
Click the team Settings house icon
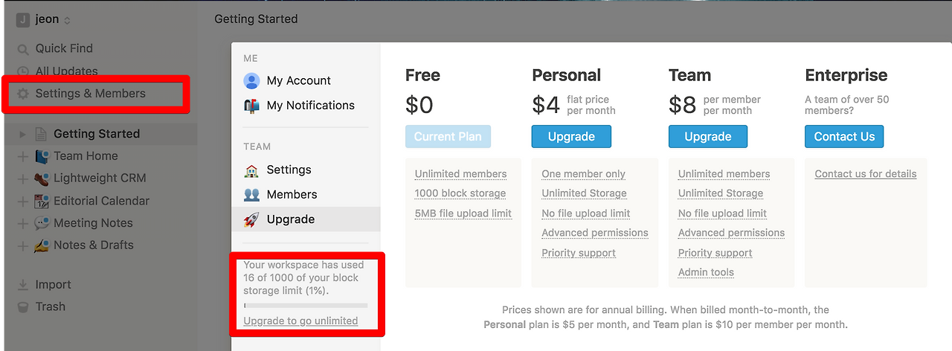pyautogui.click(x=251, y=170)
